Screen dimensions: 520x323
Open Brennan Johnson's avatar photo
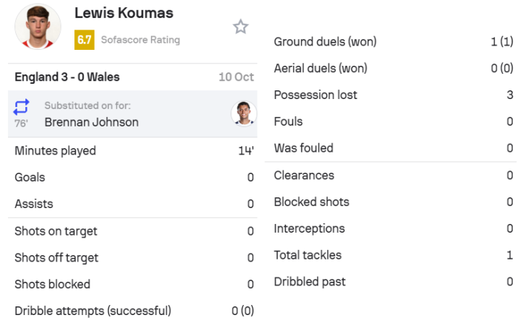click(244, 113)
